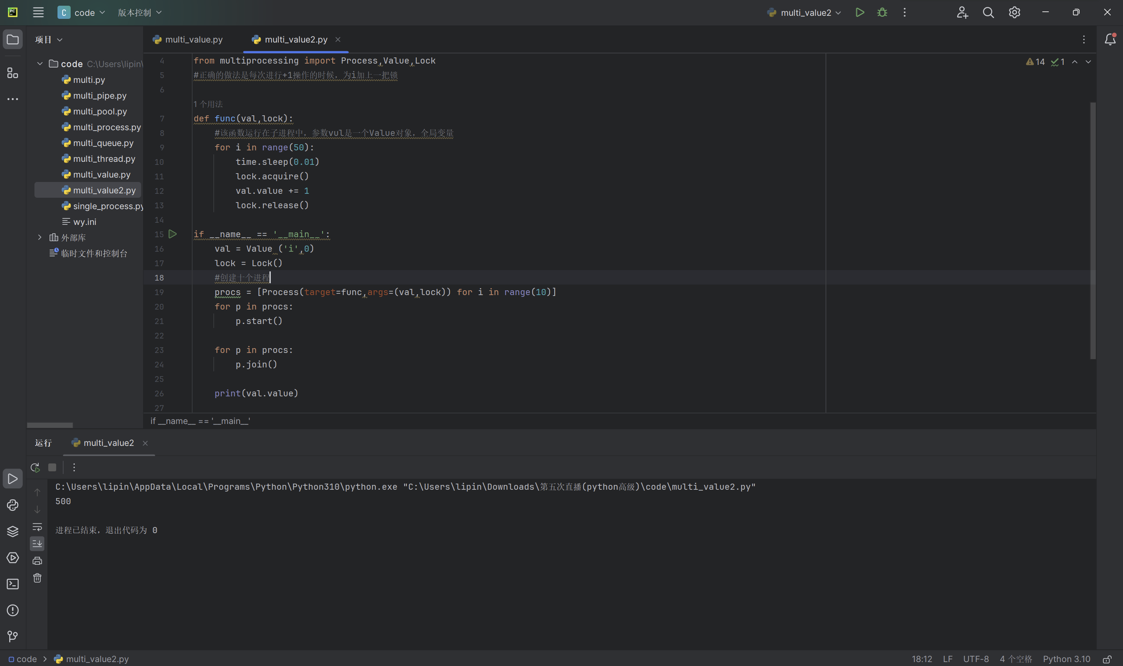Open multi_queue.py file
Image resolution: width=1123 pixels, height=666 pixels.
pyautogui.click(x=98, y=143)
